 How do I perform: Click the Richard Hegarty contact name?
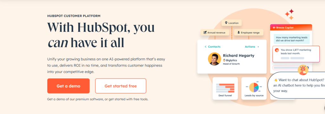[x=238, y=55]
